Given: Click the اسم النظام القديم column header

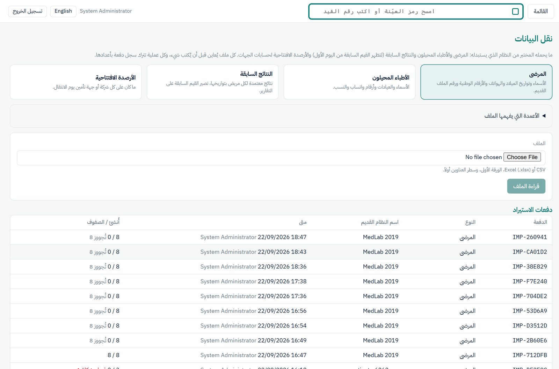Looking at the screenshot, I should point(380,222).
